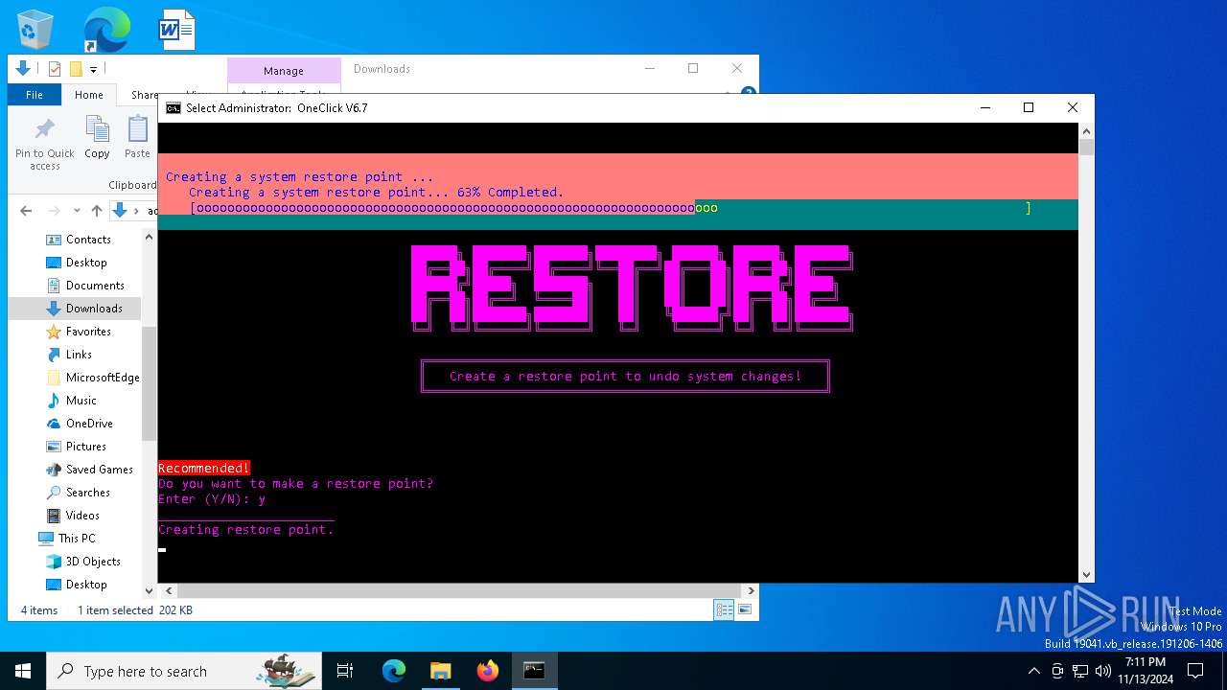
Task: Show hidden system tray icons
Action: [1033, 671]
